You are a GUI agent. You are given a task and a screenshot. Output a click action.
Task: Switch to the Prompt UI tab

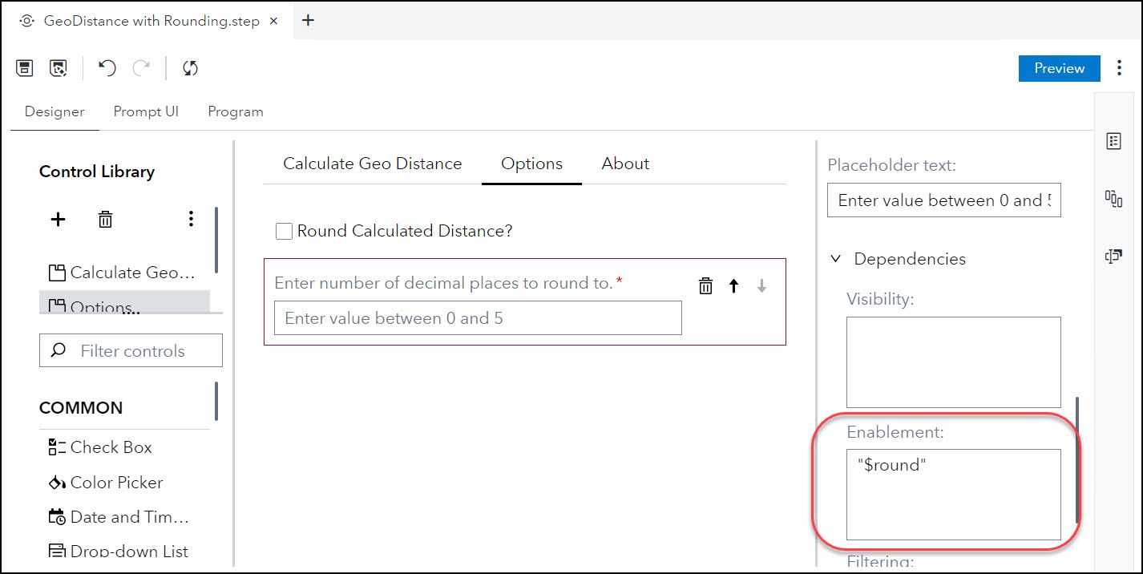tap(146, 111)
